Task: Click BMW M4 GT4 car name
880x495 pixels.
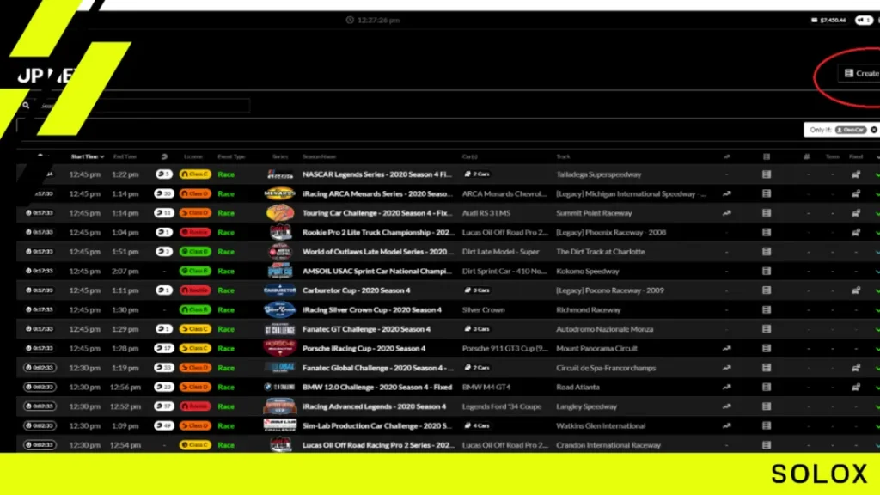Action: point(486,388)
